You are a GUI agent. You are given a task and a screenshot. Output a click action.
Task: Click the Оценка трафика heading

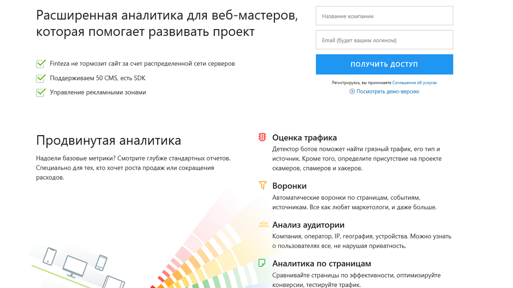tap(305, 138)
